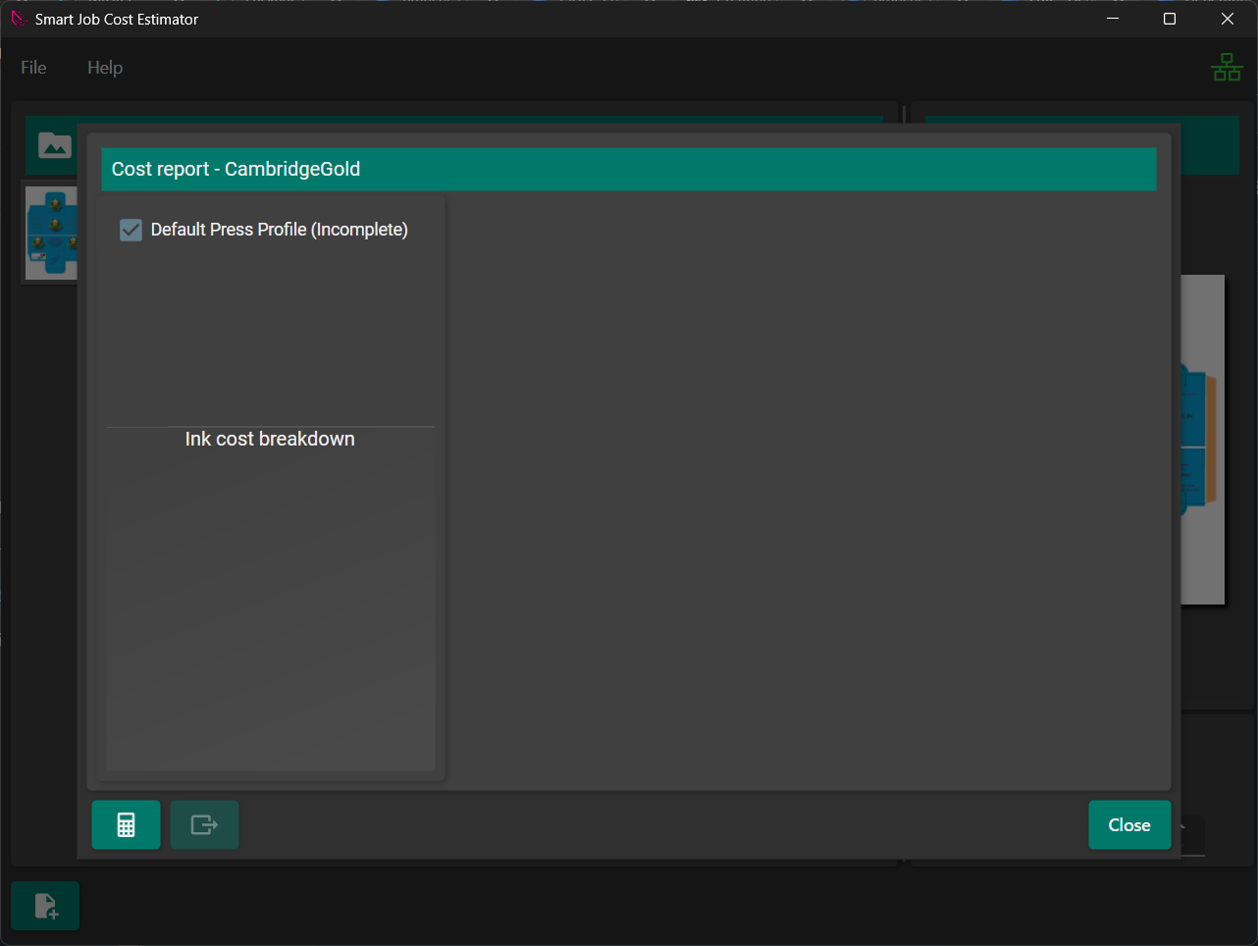Click the Smart Job Cost Estimator app icon
This screenshot has width=1258, height=946.
tap(18, 19)
